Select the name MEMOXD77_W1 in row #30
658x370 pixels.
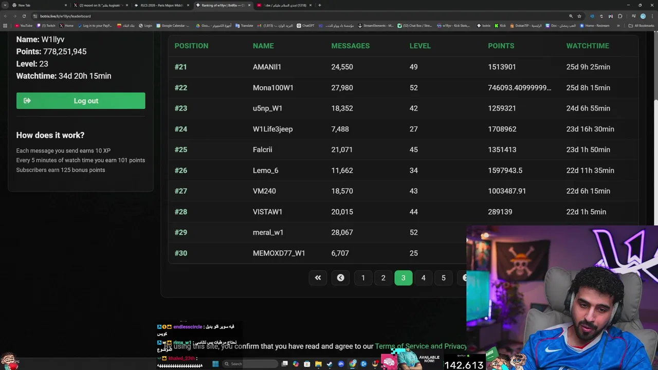tap(279, 253)
